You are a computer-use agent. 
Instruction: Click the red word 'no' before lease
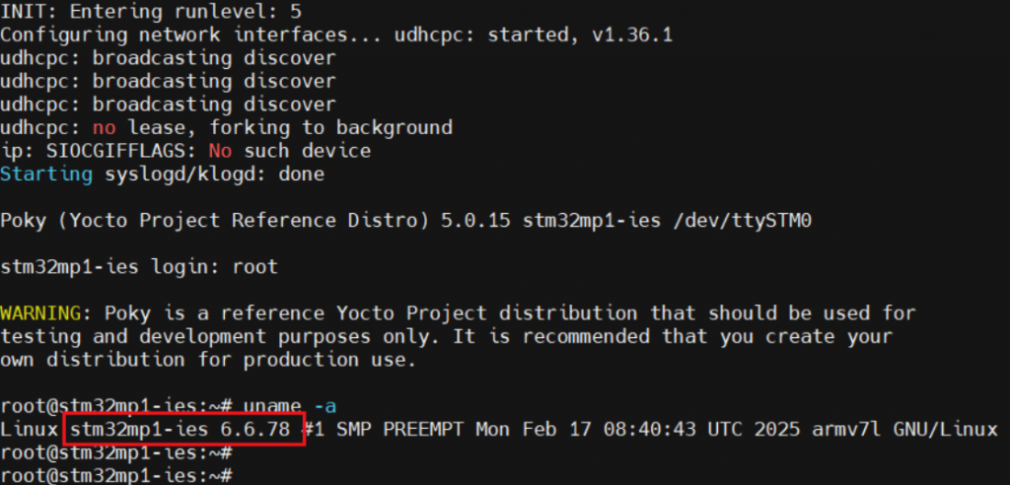(104, 127)
